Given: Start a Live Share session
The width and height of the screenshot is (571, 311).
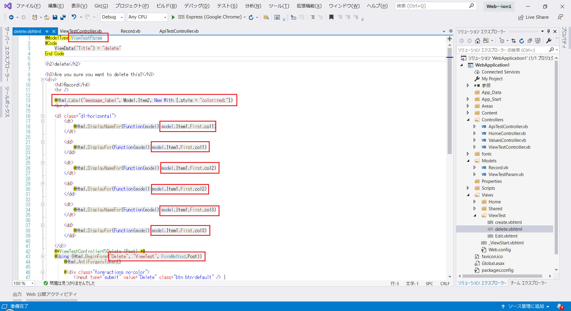Looking at the screenshot, I should tap(533, 17).
